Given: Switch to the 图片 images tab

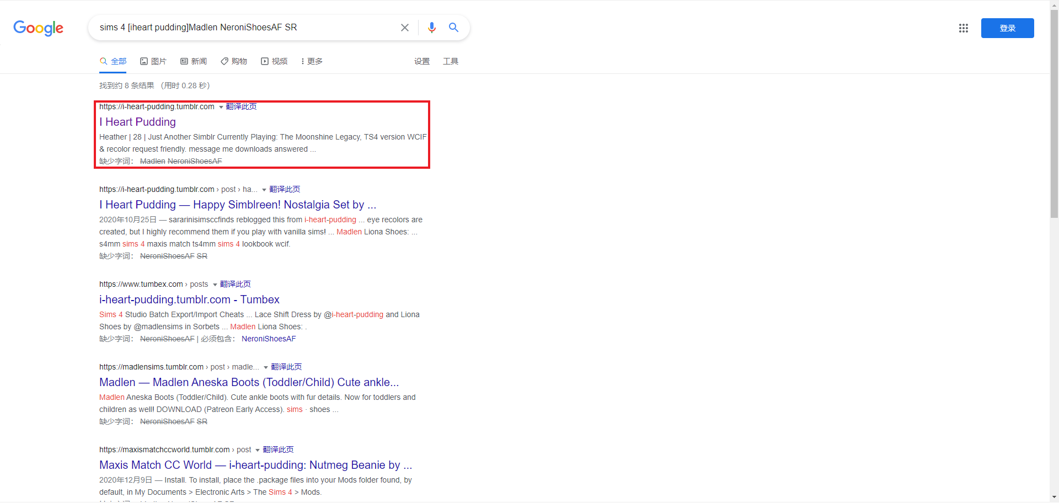Looking at the screenshot, I should pyautogui.click(x=153, y=61).
